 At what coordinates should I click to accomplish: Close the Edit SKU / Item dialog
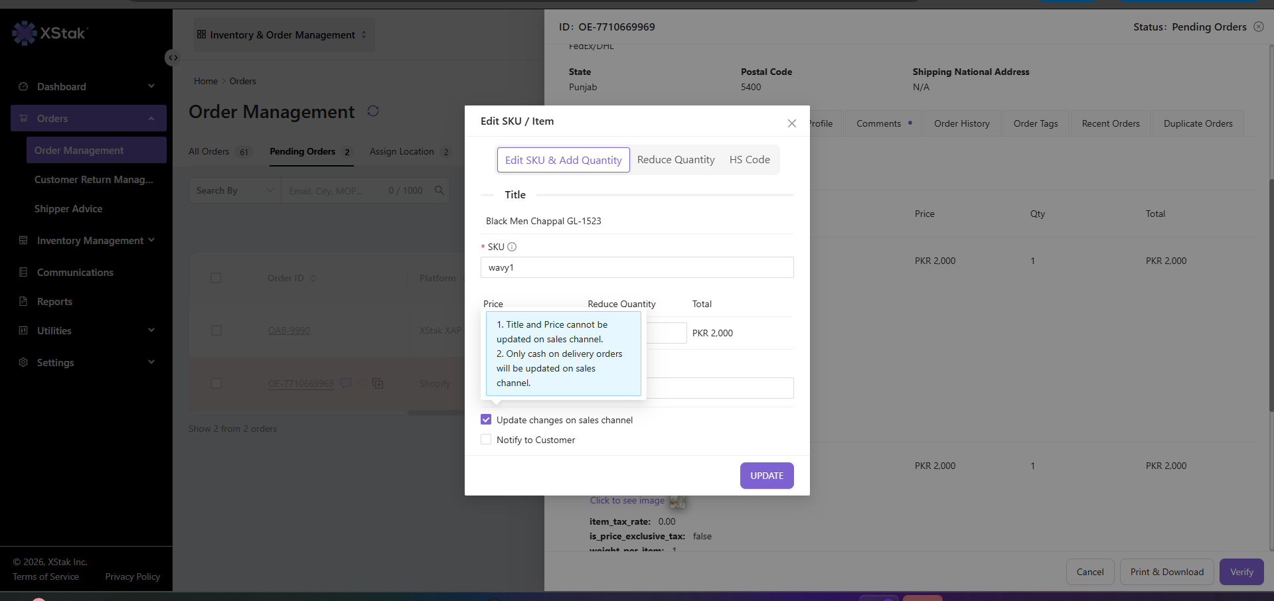[x=791, y=123]
